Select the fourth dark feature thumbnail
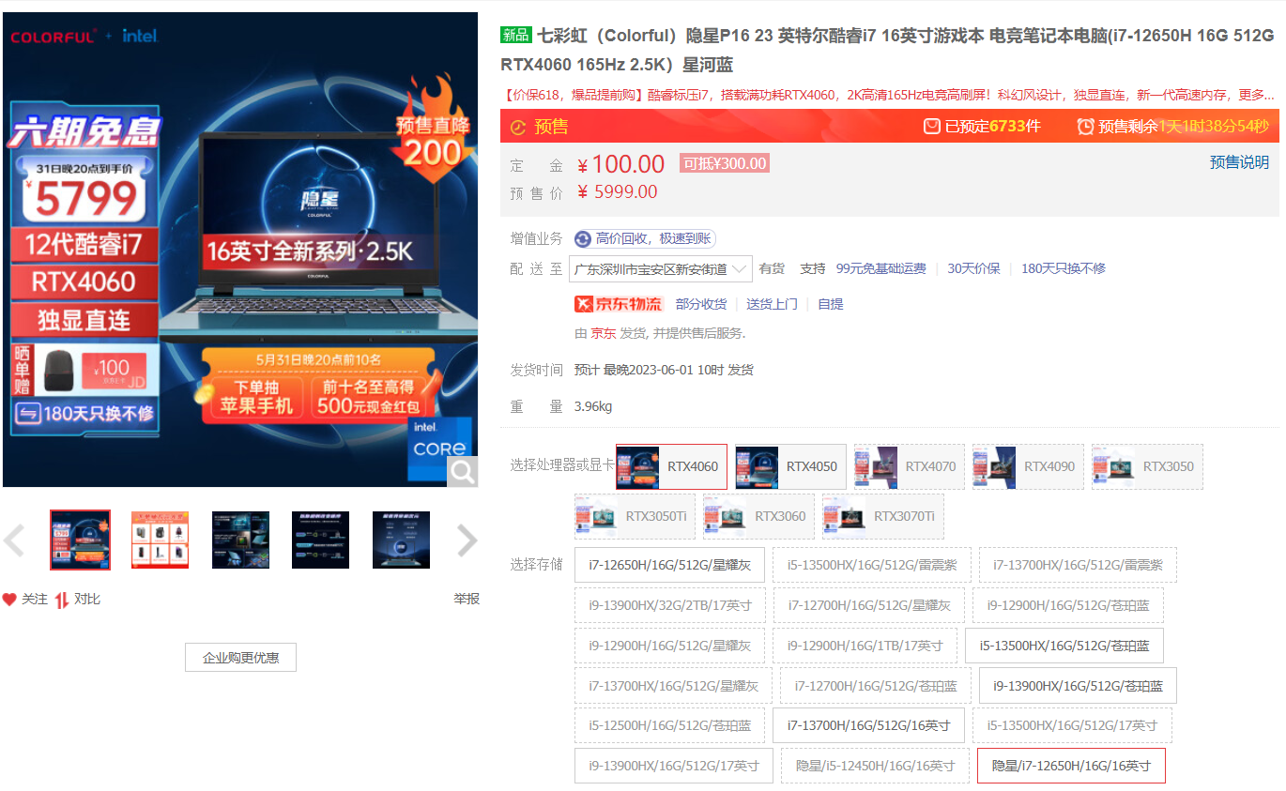The image size is (1286, 791). click(x=321, y=540)
